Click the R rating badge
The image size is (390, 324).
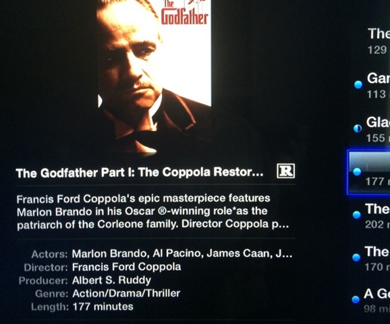tap(285, 171)
